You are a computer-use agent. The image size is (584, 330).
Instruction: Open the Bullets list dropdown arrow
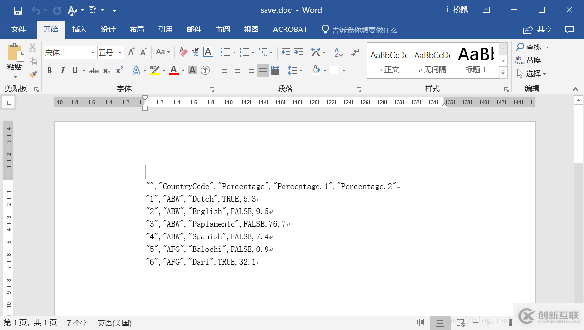234,52
